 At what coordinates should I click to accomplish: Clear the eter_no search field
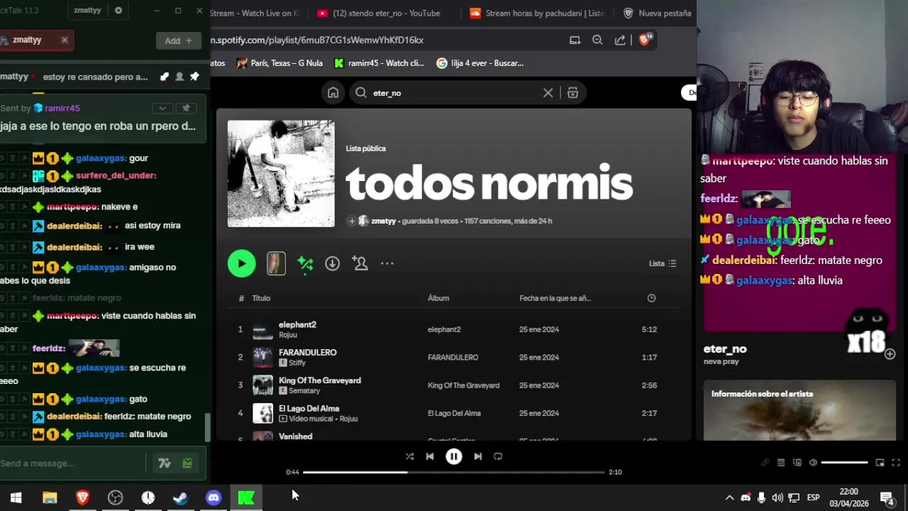(x=548, y=93)
